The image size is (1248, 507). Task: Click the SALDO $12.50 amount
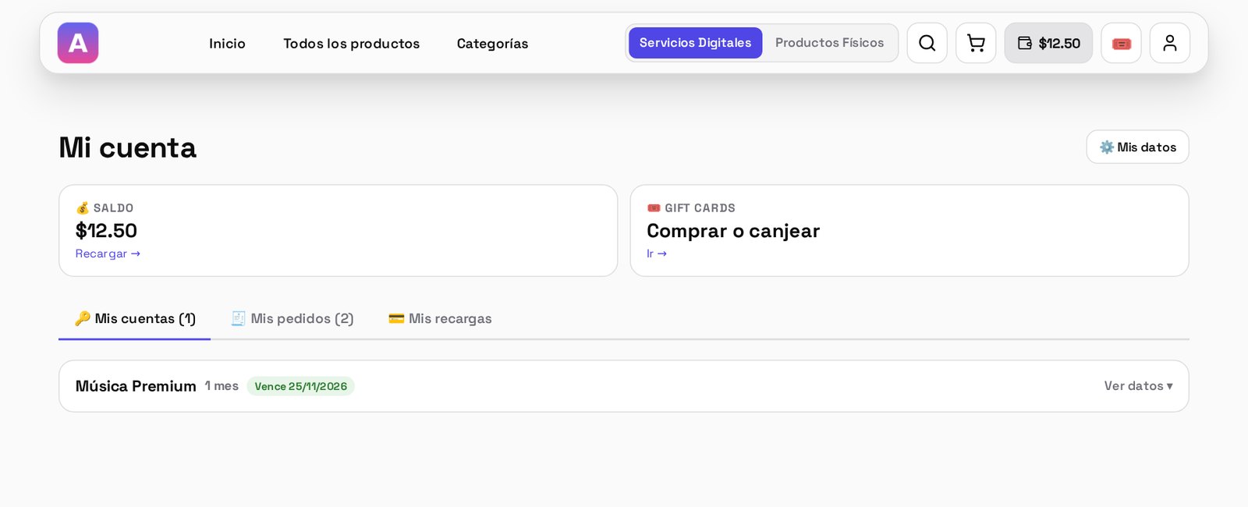pyautogui.click(x=106, y=231)
